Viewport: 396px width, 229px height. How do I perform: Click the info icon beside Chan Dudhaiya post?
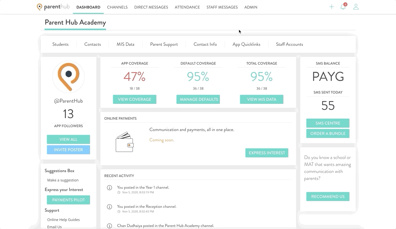pyautogui.click(x=109, y=226)
